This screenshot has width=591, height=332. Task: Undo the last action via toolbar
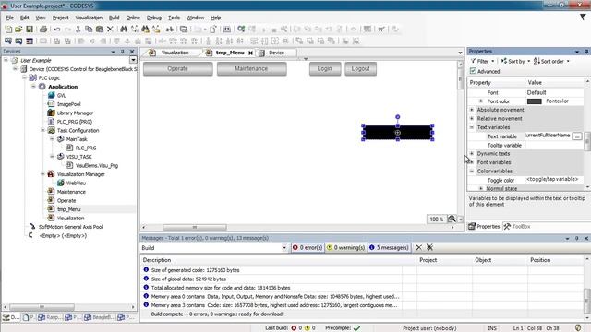click(57, 30)
